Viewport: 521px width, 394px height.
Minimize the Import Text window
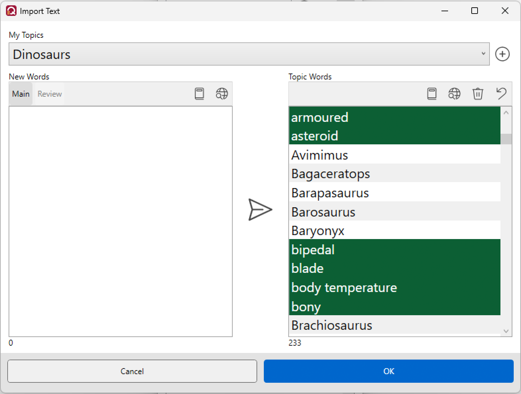445,11
